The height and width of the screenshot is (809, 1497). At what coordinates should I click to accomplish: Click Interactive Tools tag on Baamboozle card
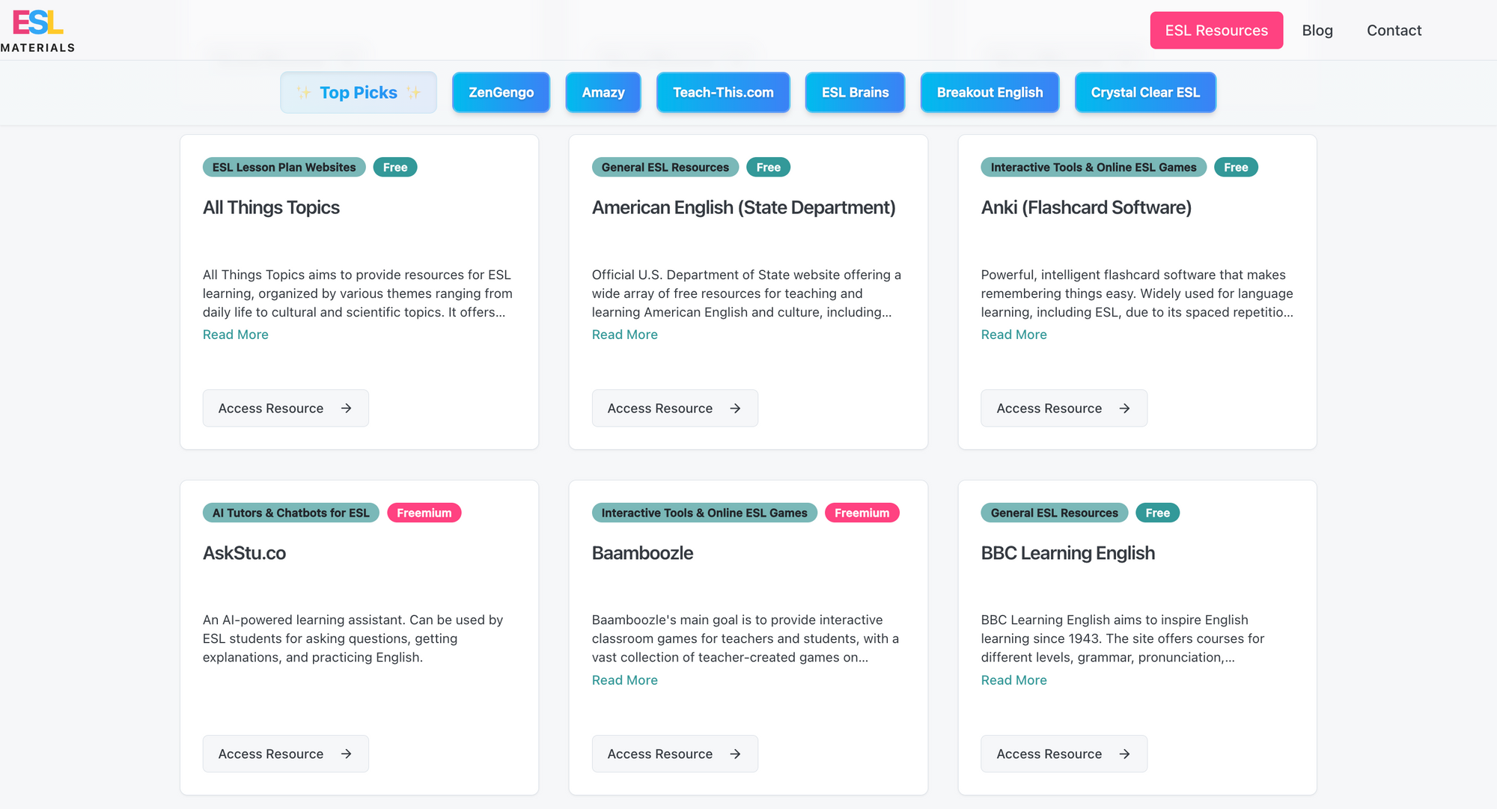click(x=704, y=513)
